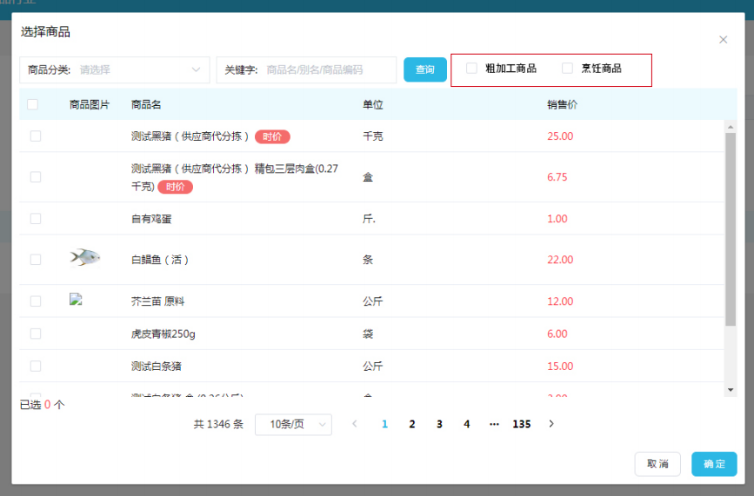Jump to last page 135
The height and width of the screenshot is (496, 754).
[522, 425]
